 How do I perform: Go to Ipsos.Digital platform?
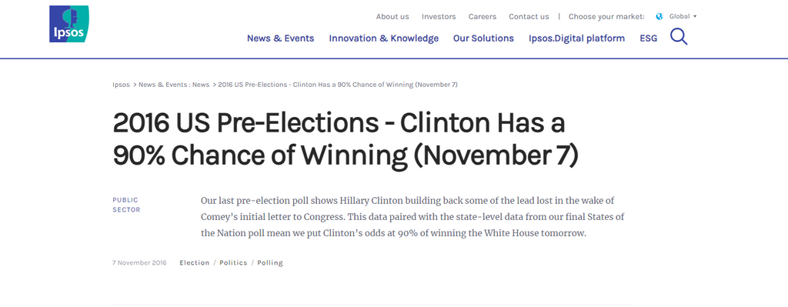[576, 38]
